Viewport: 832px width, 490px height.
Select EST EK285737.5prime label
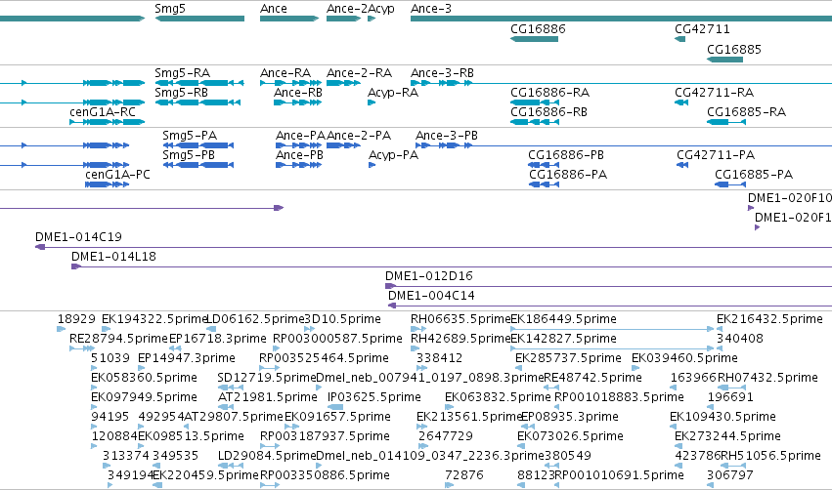568,357
